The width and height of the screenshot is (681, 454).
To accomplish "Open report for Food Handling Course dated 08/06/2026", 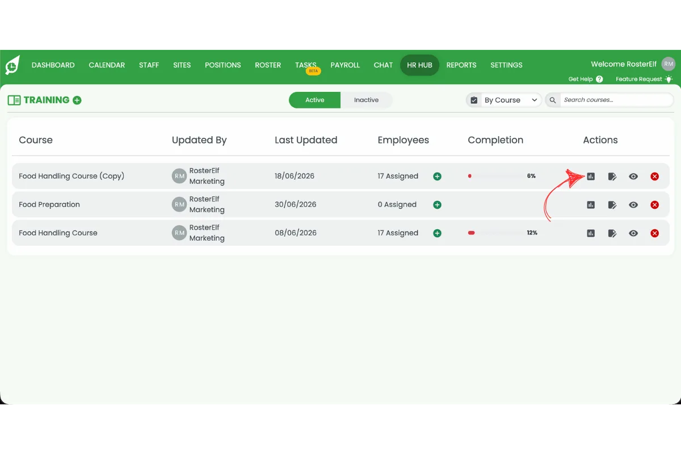I will tap(591, 233).
